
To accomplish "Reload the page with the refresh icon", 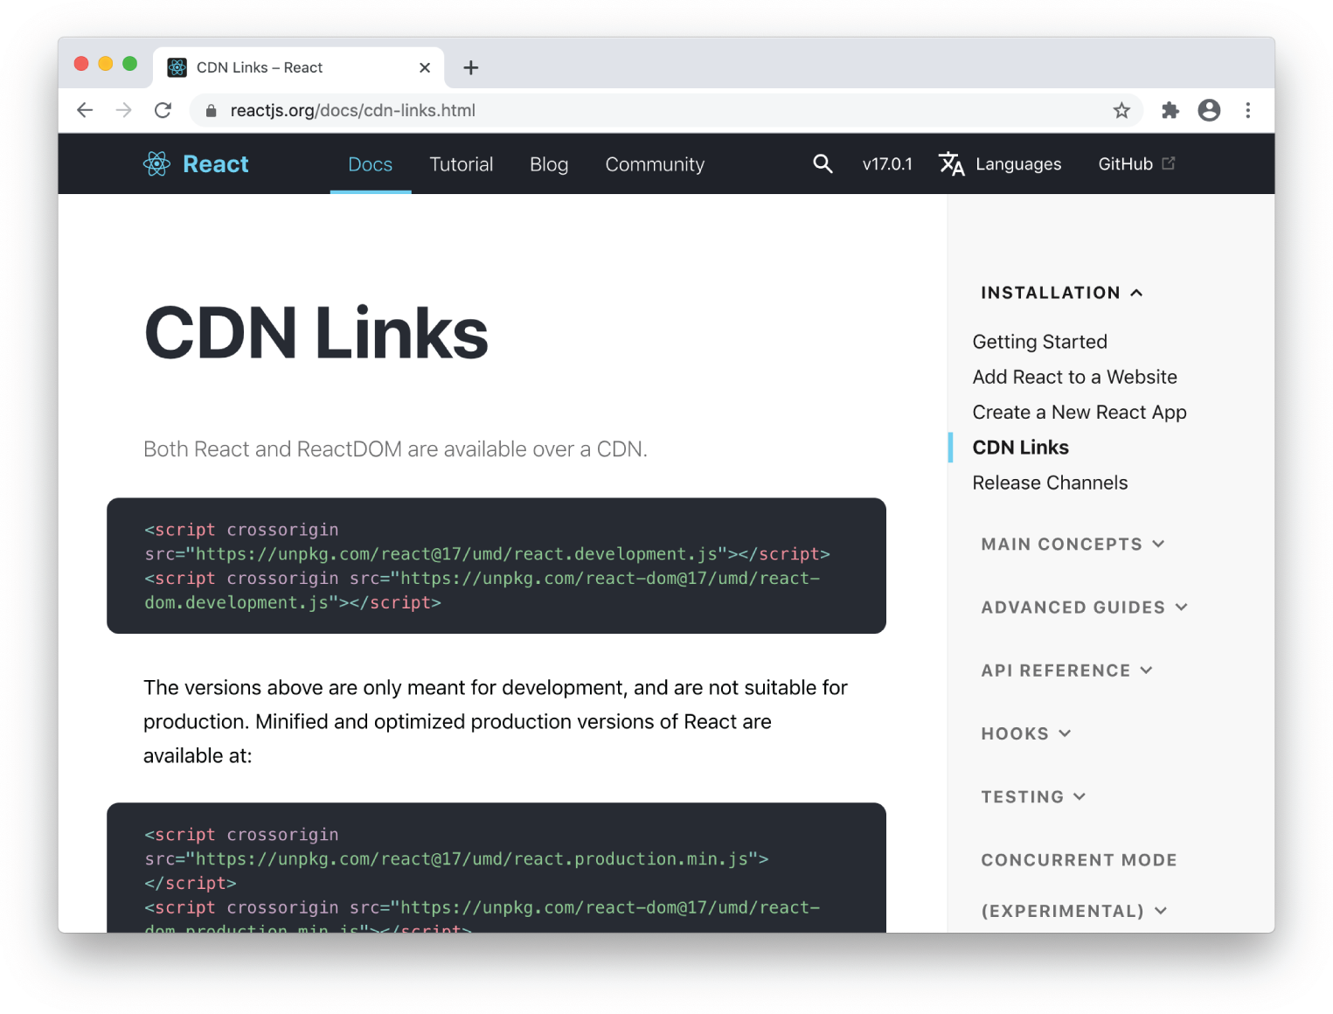I will click(x=163, y=110).
